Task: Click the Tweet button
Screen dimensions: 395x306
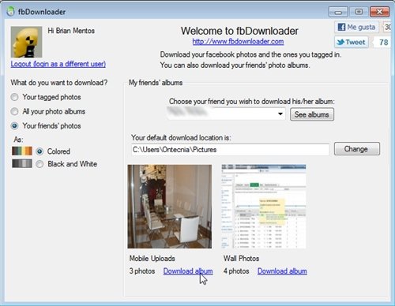Action: click(x=352, y=42)
